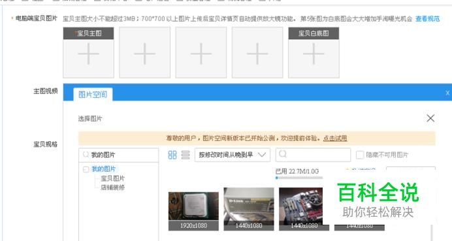Click the storage usage bar 已用 22.7M/1.0G
The width and height of the screenshot is (452, 241).
299,178
